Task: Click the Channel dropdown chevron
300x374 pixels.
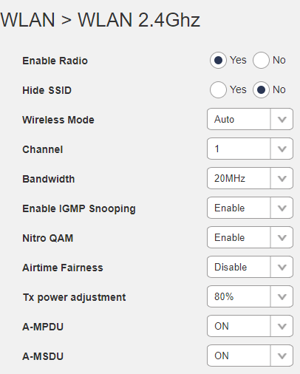Action: [282, 149]
